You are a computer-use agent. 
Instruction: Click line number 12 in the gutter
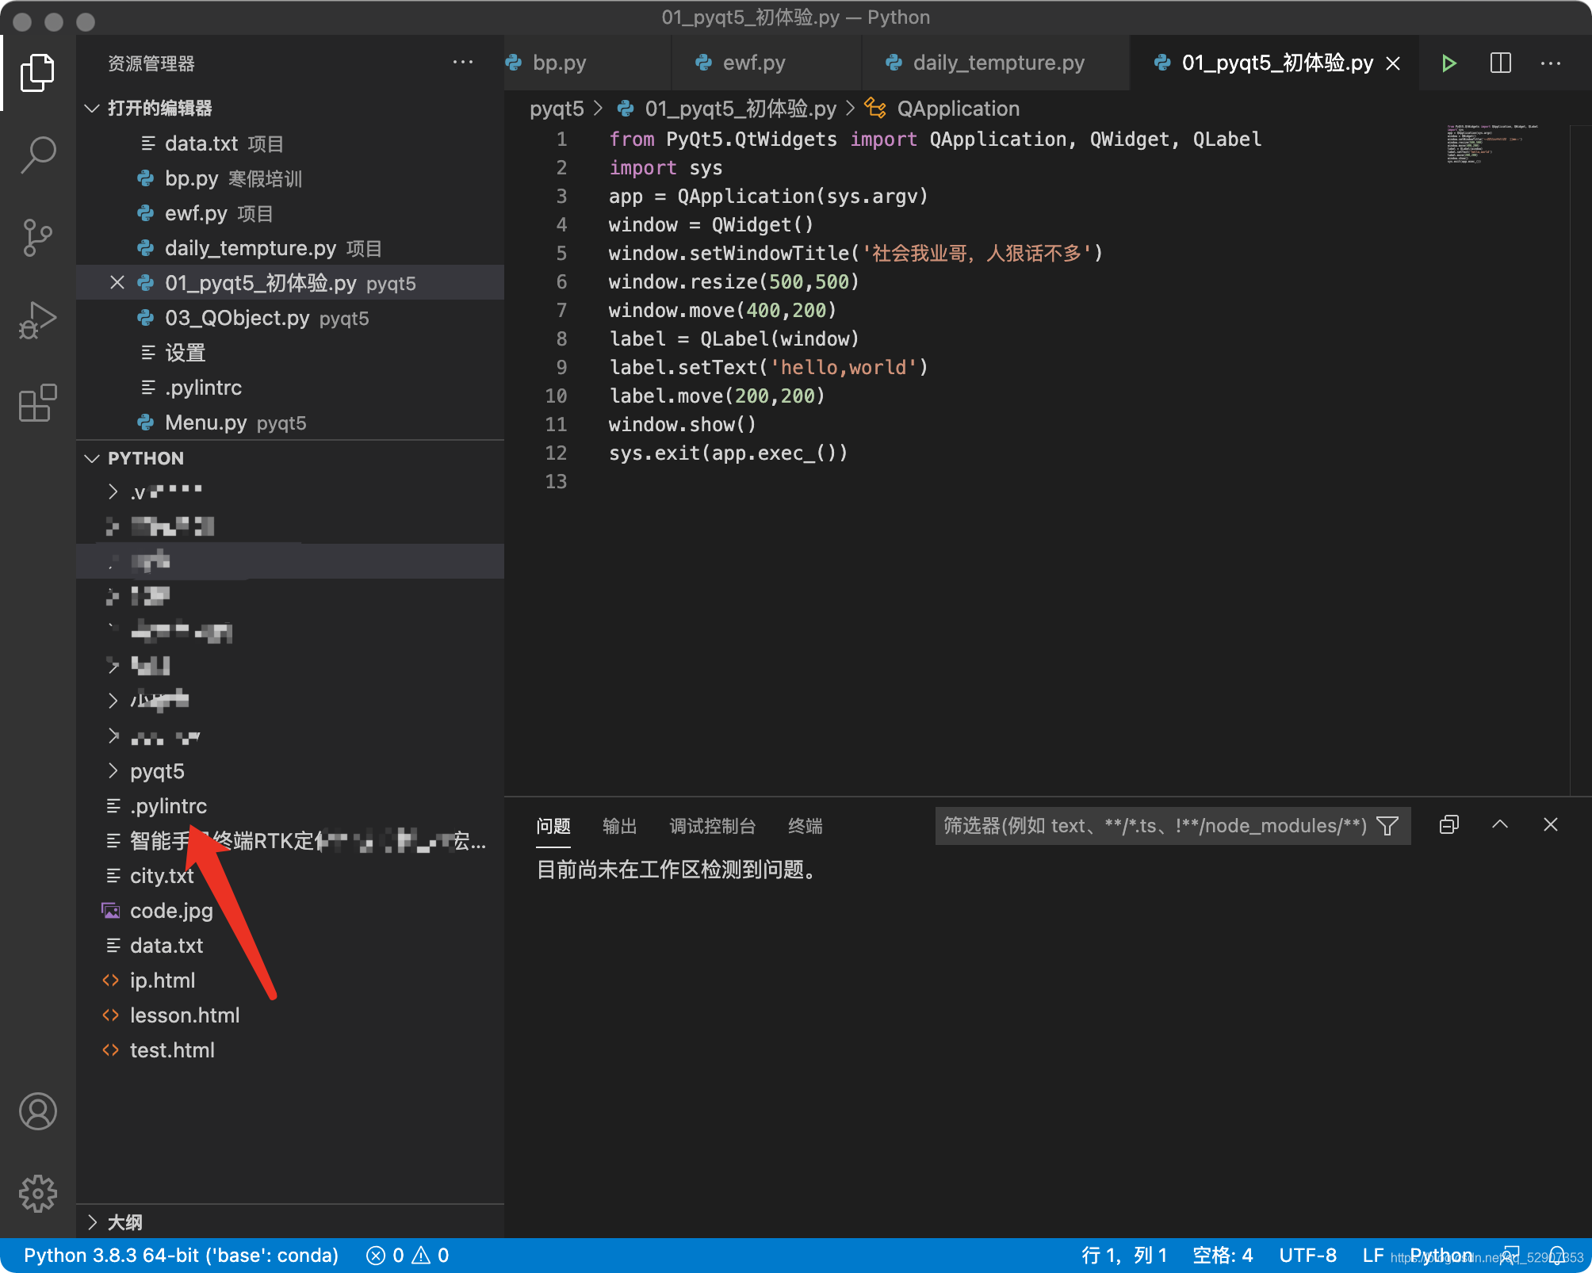[556, 453]
